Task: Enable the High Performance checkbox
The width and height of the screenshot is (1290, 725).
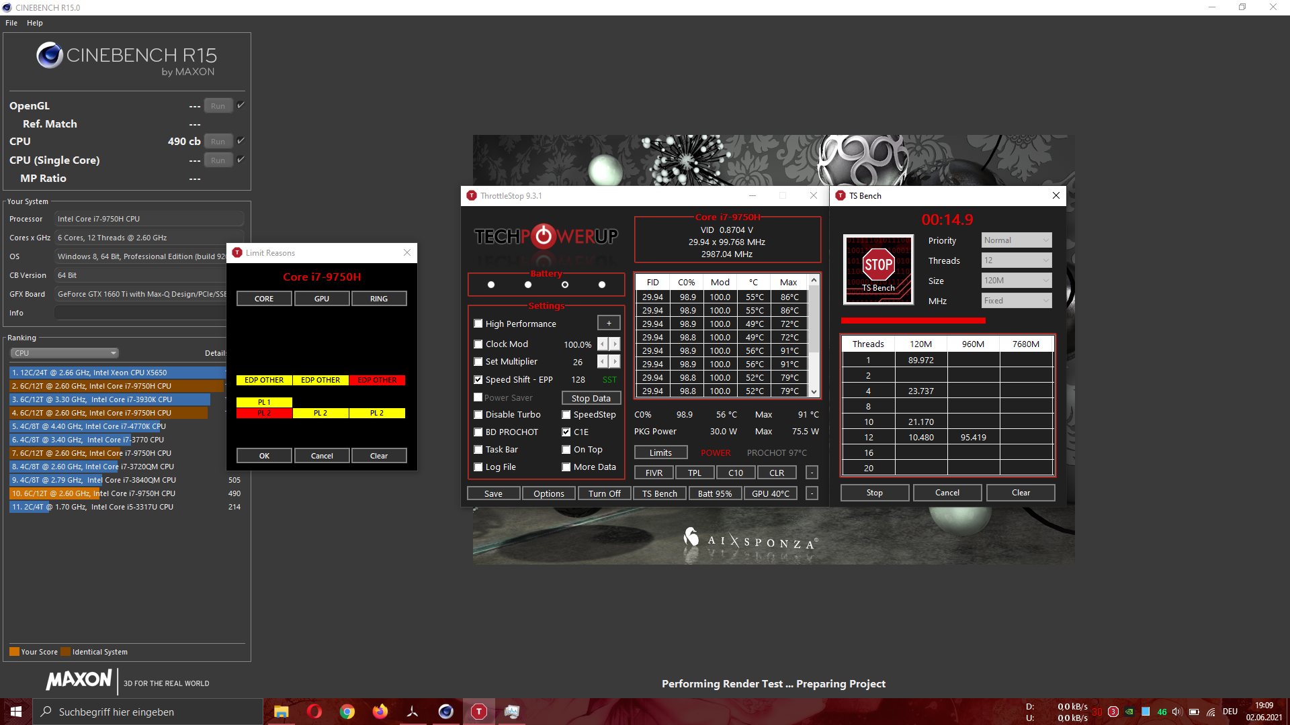Action: (478, 324)
